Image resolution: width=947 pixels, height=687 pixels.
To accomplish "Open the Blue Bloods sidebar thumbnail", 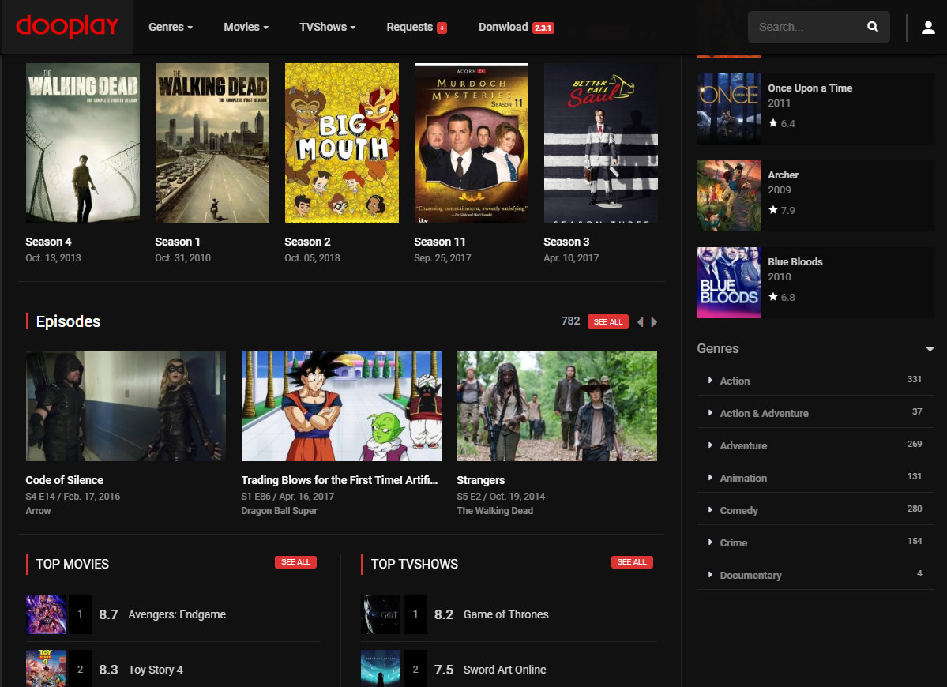I will pos(728,283).
